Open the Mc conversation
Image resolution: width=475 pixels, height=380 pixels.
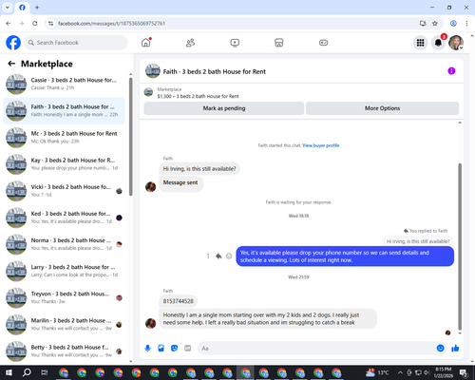64,138
